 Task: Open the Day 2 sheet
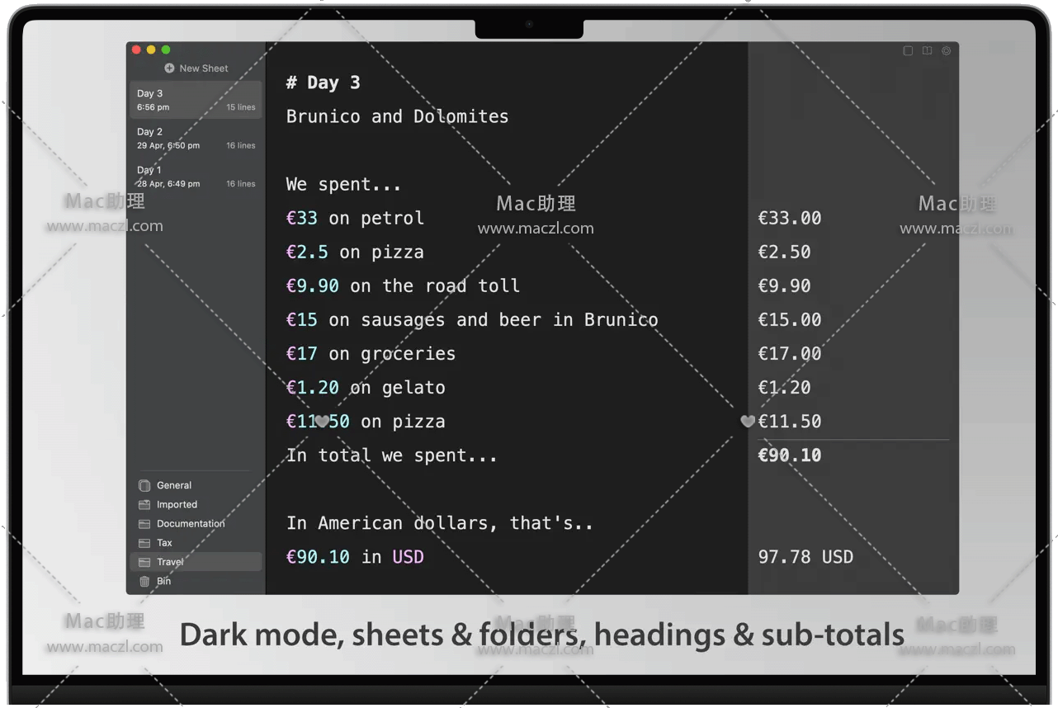(196, 138)
